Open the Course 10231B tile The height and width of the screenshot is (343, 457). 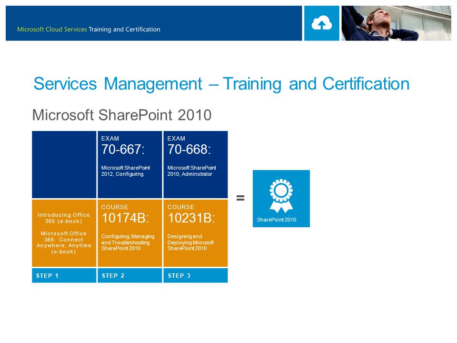[196, 233]
